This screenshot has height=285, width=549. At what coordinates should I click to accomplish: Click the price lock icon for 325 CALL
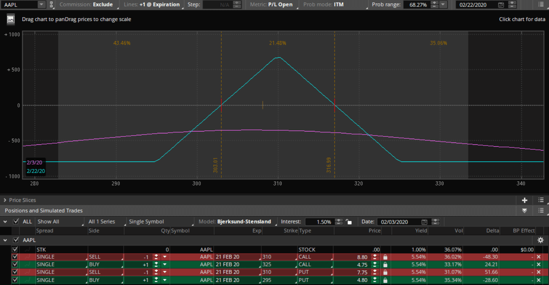[386, 264]
